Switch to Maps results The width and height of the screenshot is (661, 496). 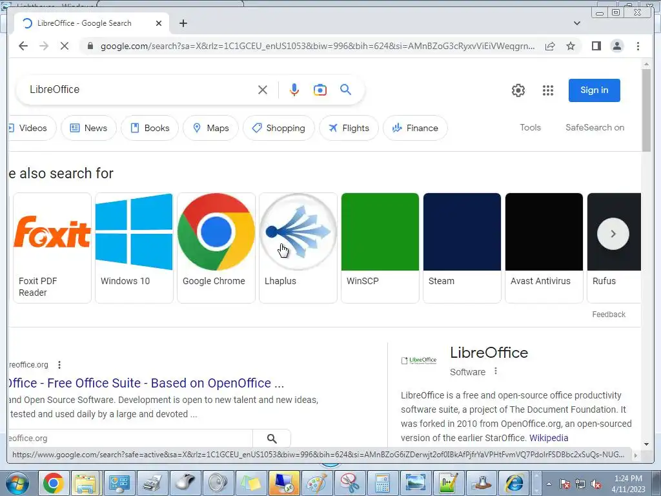click(211, 128)
